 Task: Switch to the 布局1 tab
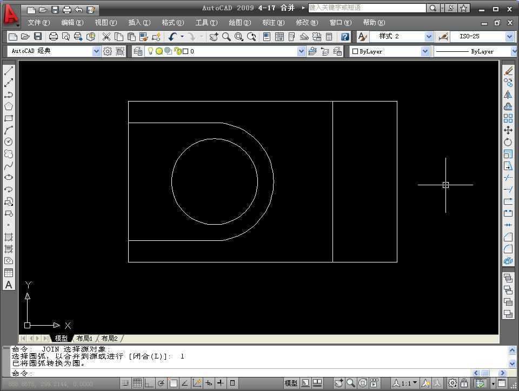point(84,339)
